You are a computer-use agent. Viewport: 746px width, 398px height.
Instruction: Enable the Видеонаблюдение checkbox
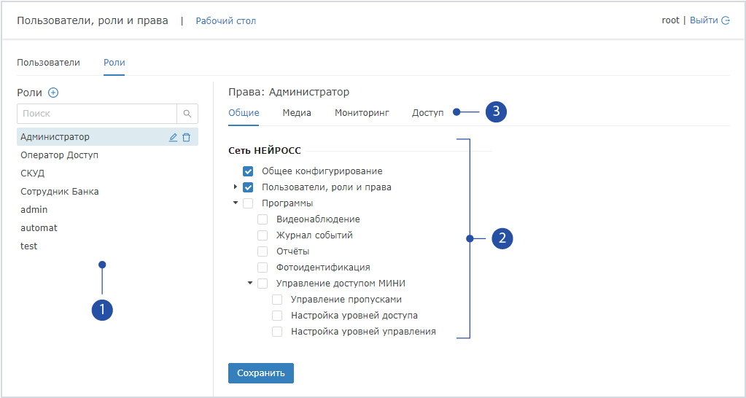tap(263, 219)
